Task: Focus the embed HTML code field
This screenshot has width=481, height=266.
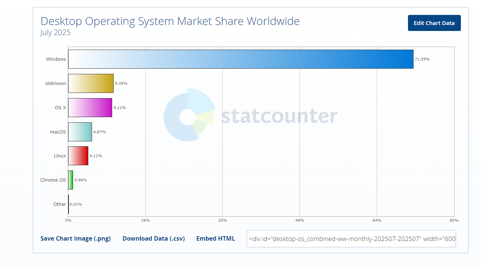Action: (351, 239)
